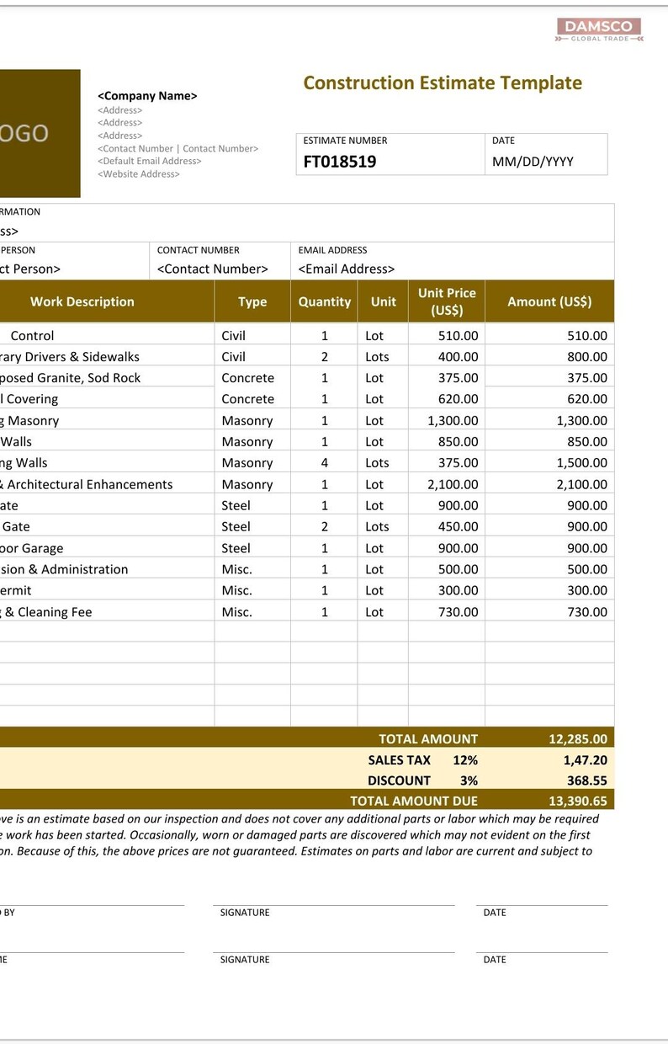Click Concrete type in the Covering row

(x=248, y=399)
